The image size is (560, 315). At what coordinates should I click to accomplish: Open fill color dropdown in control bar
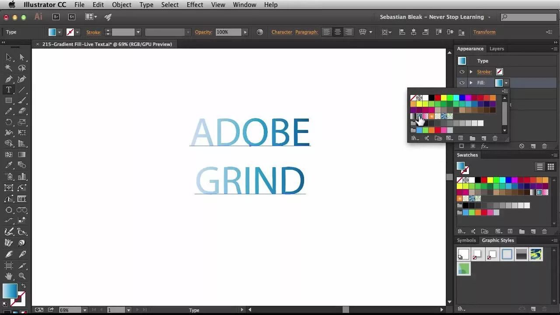(x=59, y=32)
